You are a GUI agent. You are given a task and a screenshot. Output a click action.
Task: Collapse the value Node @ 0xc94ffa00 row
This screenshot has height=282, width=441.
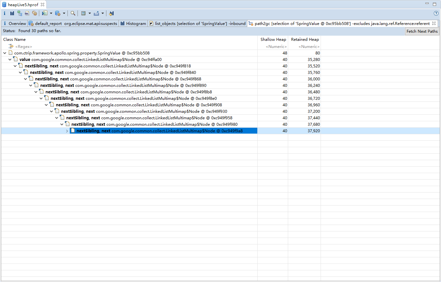tap(10, 59)
